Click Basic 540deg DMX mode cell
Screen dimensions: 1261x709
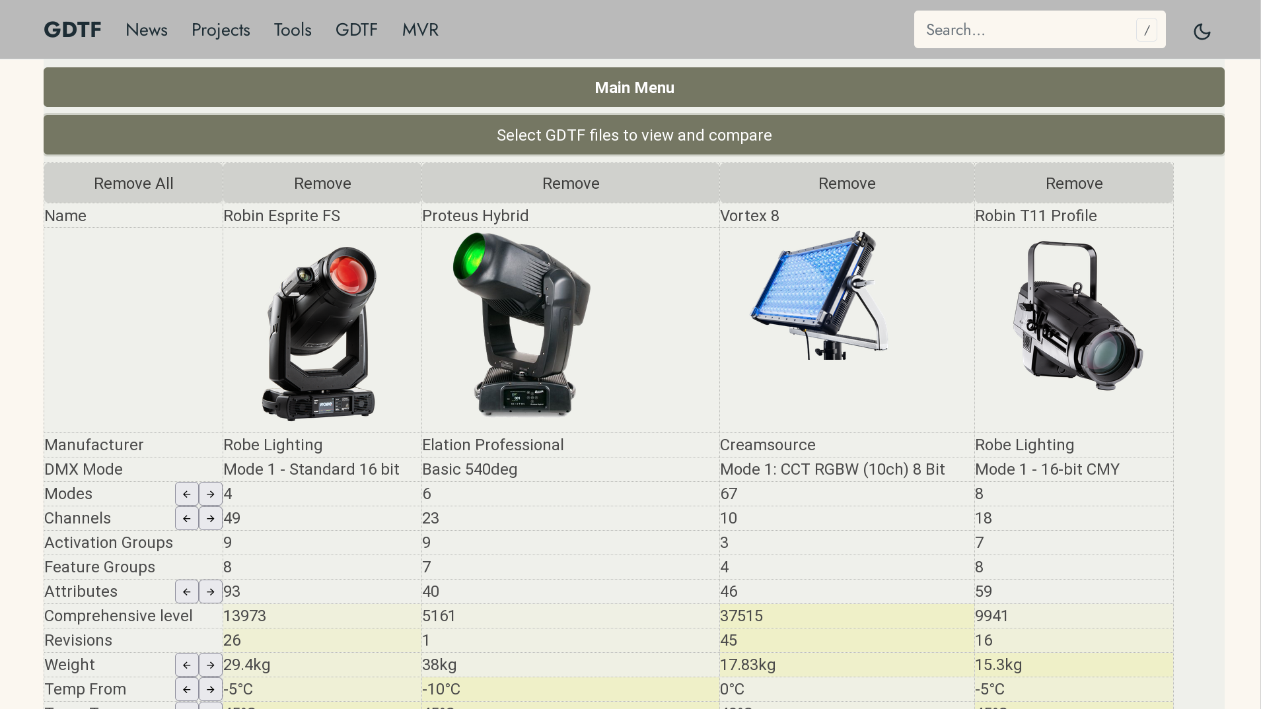571,469
